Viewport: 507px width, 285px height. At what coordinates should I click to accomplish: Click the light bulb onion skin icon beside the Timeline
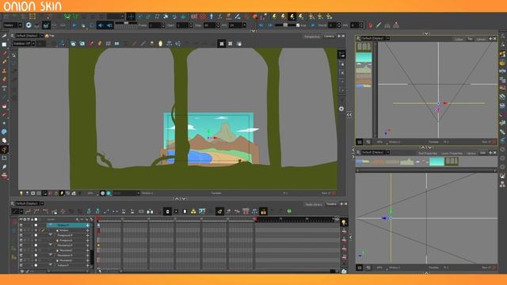click(344, 222)
